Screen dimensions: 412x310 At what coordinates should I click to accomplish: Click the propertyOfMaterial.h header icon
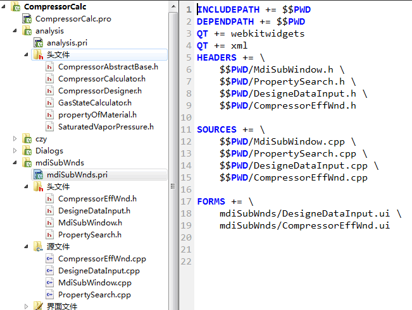point(49,115)
